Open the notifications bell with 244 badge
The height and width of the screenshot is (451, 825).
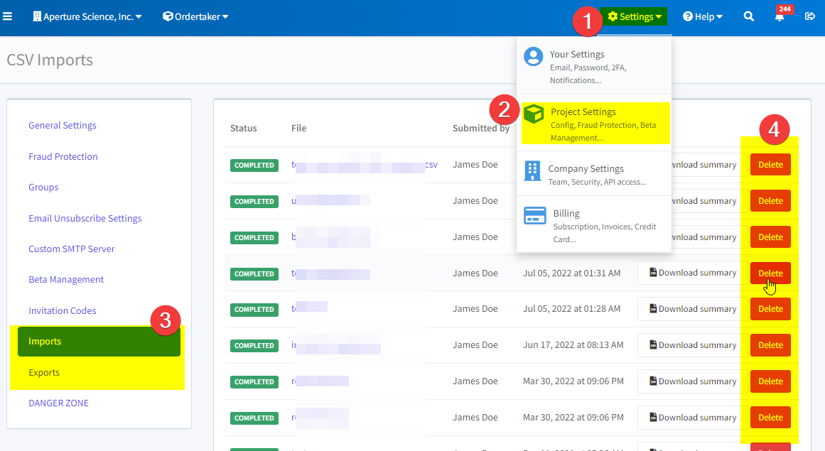click(780, 16)
